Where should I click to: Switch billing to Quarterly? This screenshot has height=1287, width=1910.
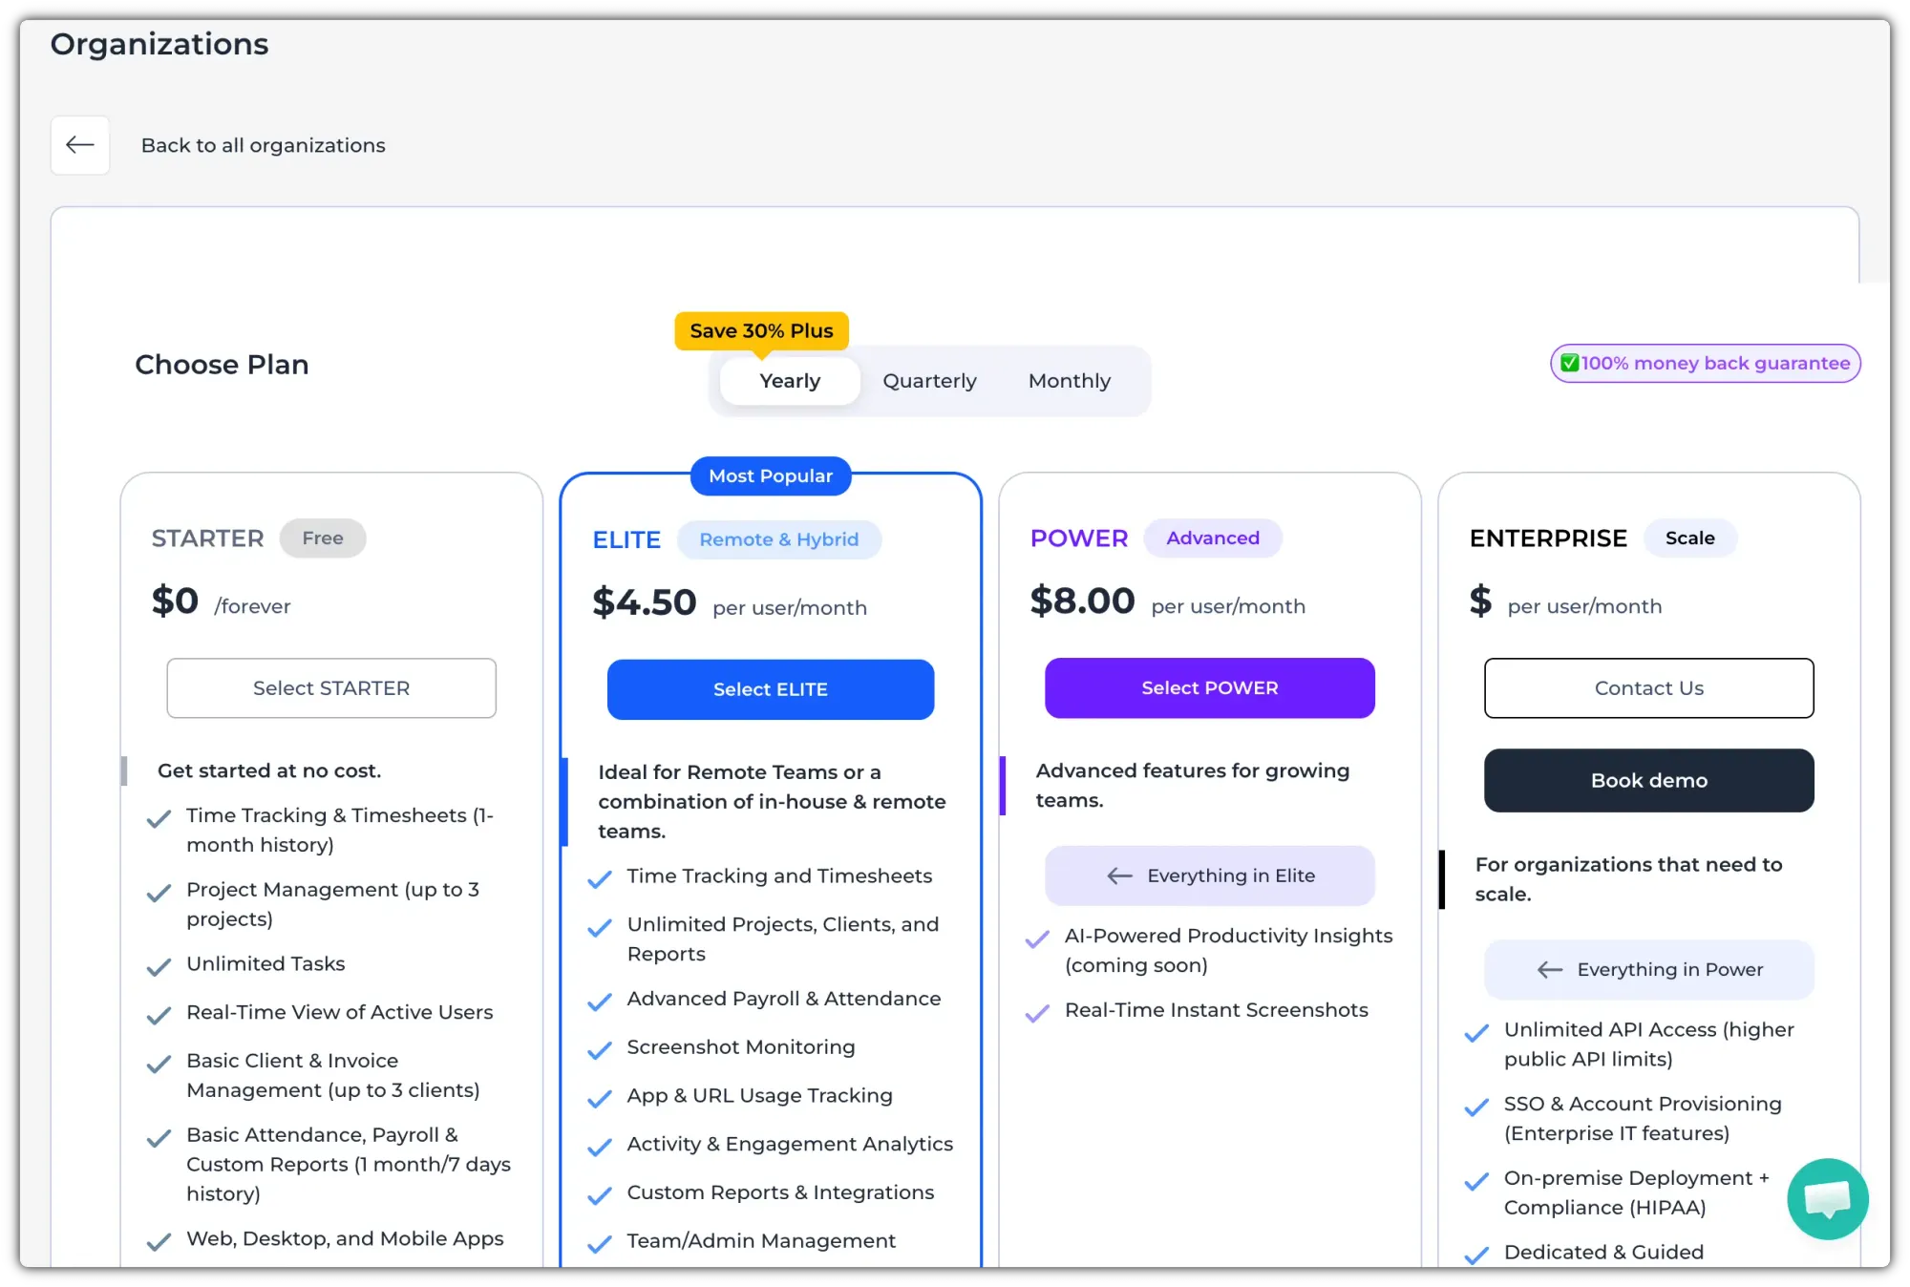(929, 381)
